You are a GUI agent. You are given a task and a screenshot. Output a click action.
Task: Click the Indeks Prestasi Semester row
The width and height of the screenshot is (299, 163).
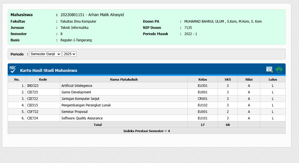(146, 131)
